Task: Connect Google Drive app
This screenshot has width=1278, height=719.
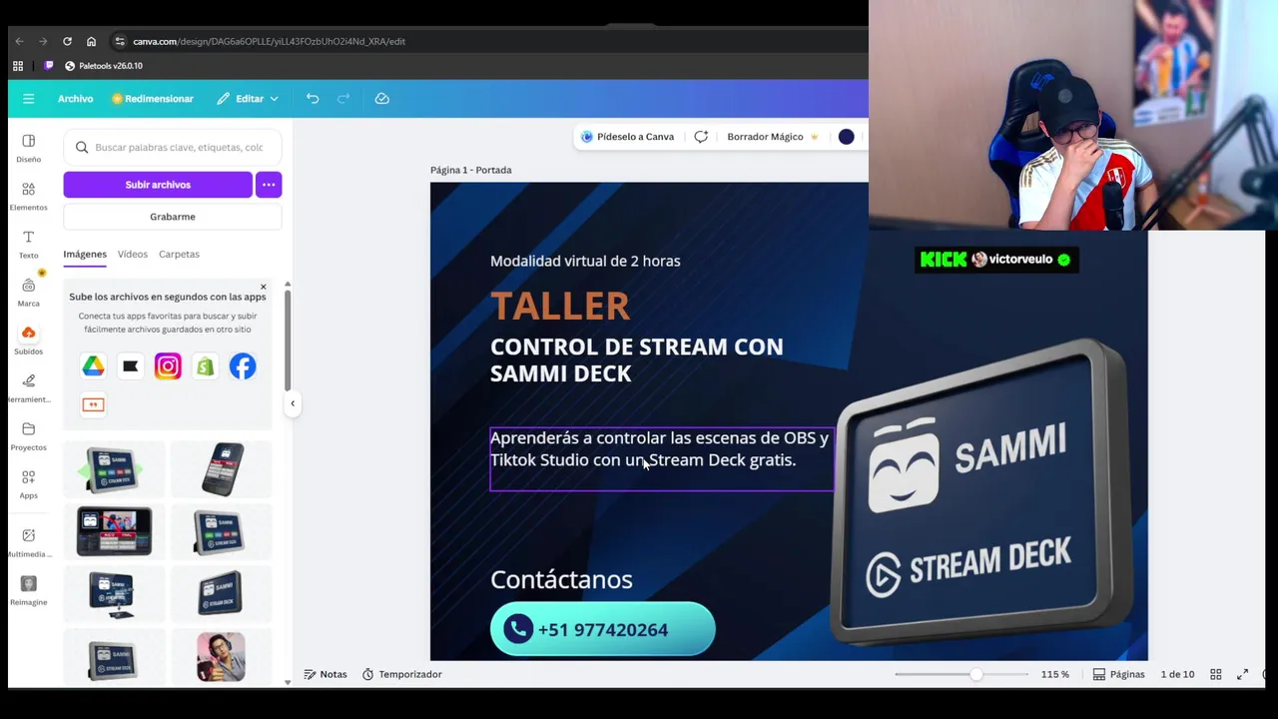Action: (x=93, y=366)
